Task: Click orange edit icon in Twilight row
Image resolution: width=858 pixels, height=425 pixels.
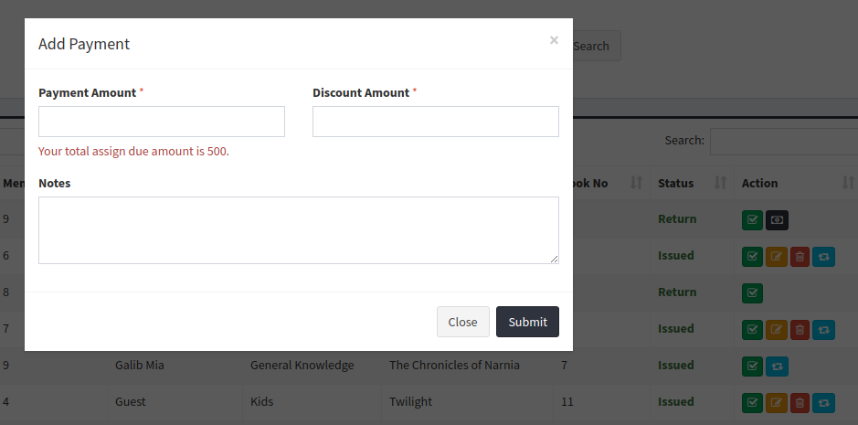Action: 776,402
